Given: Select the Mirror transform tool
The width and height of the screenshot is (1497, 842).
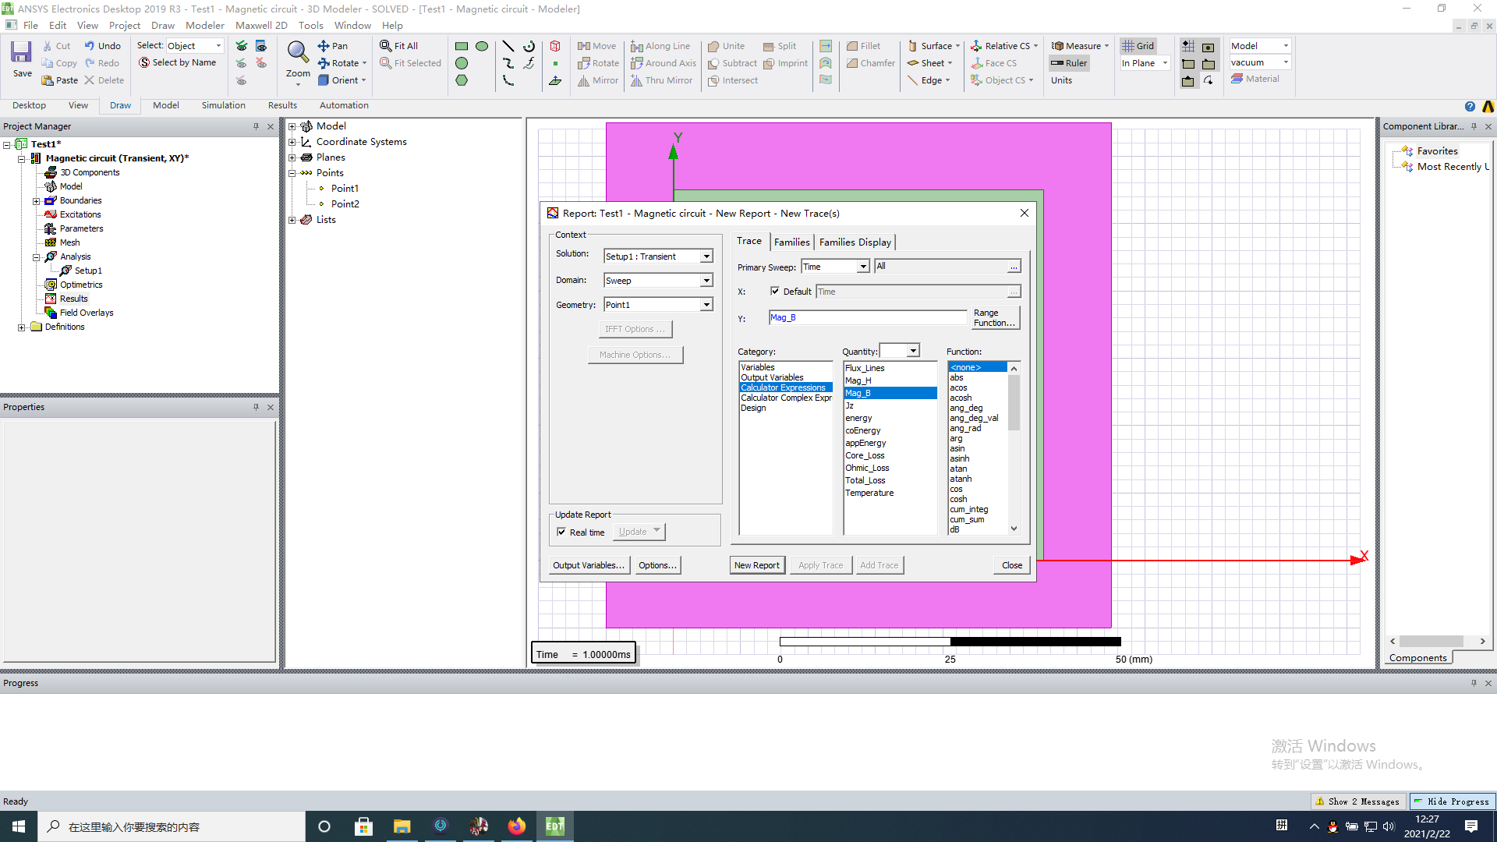Looking at the screenshot, I should click(597, 80).
